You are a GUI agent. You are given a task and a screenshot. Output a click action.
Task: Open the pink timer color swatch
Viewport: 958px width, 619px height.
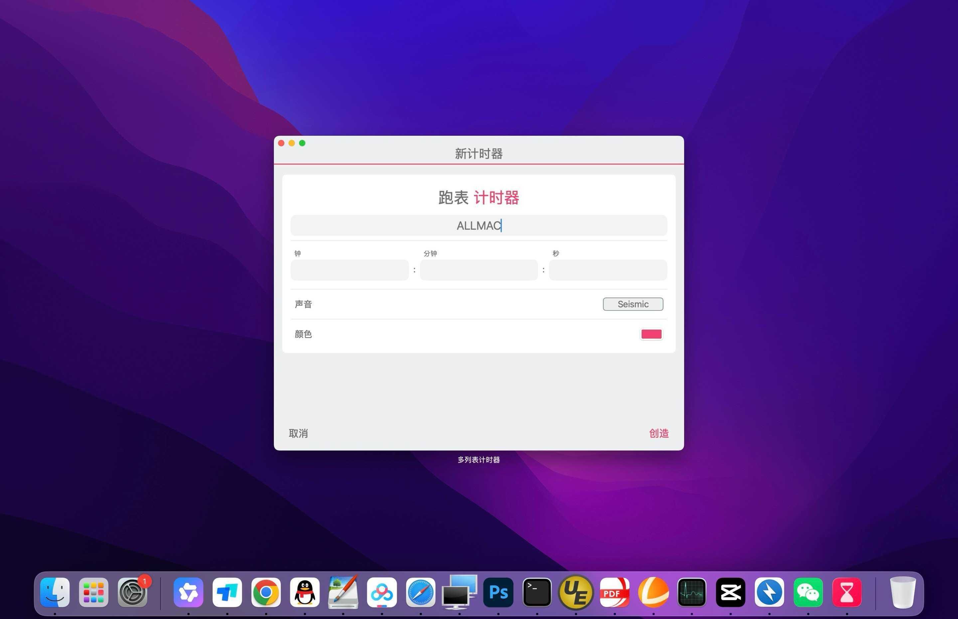tap(651, 334)
